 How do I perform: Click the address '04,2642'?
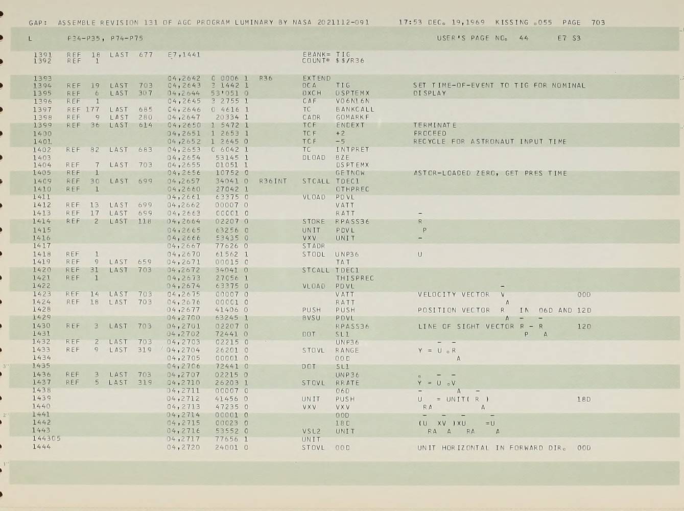184,78
